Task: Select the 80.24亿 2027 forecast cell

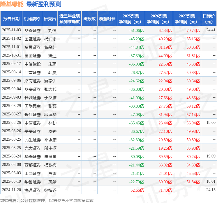Action: tap(193, 156)
